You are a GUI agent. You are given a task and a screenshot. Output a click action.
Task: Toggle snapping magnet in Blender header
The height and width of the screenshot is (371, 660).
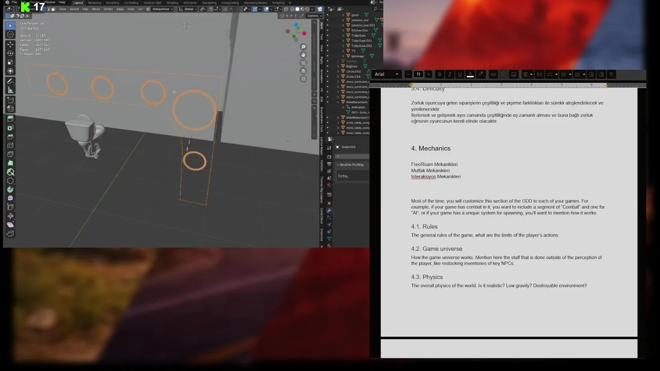pos(211,9)
